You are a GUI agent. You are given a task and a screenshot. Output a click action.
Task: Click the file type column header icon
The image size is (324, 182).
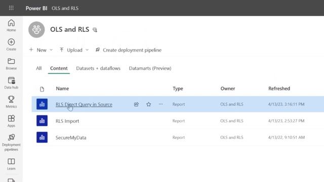point(42,89)
